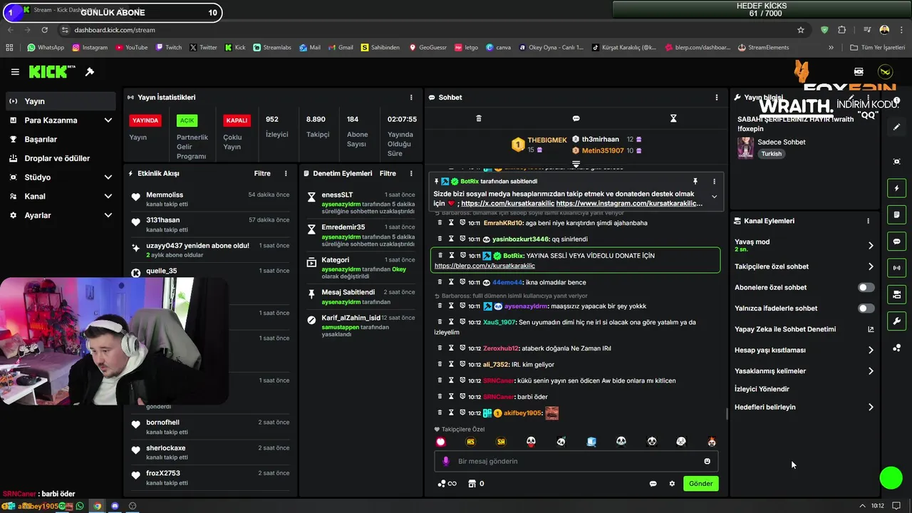Bookmark this page with star icon
The height and width of the screenshot is (513, 912).
coord(801,30)
